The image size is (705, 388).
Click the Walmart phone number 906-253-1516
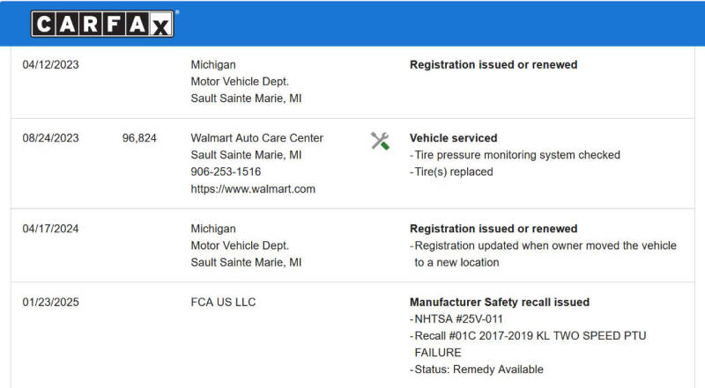coord(226,172)
